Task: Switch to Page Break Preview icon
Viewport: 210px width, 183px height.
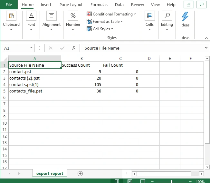Action: point(143,181)
